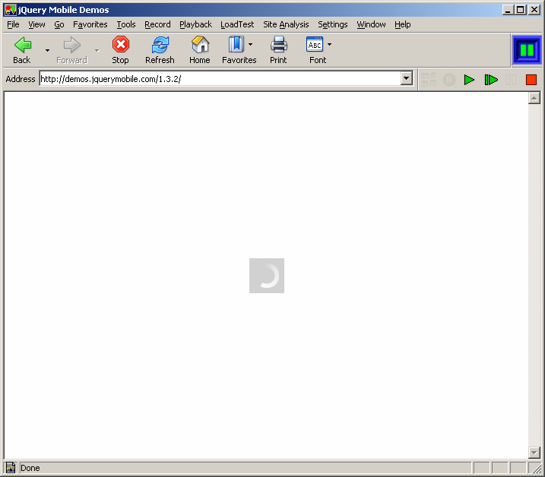
Task: Click the blue animated pause logo icon
Action: [x=527, y=50]
